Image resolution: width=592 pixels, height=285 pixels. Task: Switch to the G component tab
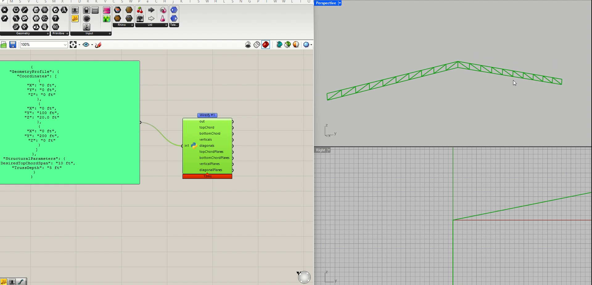click(249, 2)
